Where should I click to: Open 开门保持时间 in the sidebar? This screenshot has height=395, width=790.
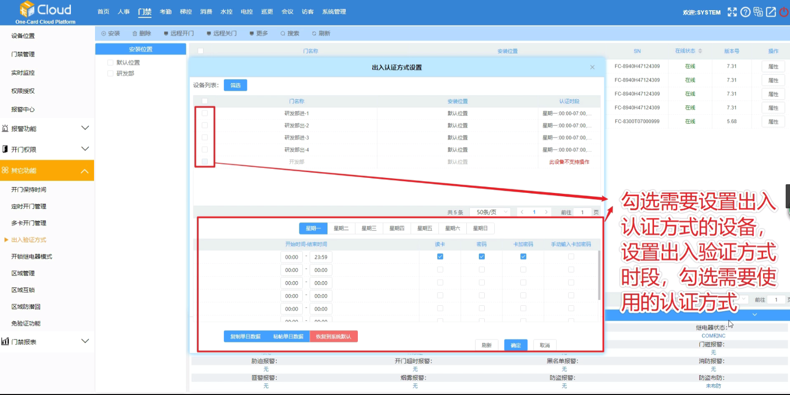(29, 190)
